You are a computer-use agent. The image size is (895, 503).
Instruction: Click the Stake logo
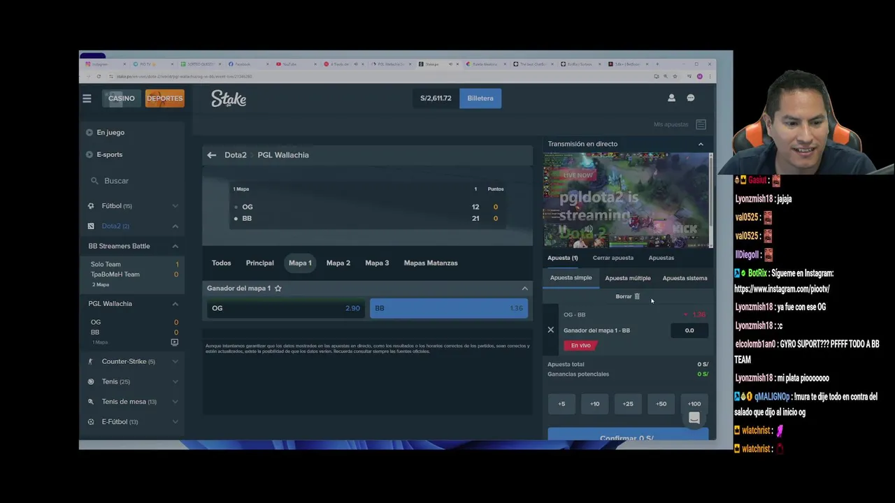pos(229,99)
